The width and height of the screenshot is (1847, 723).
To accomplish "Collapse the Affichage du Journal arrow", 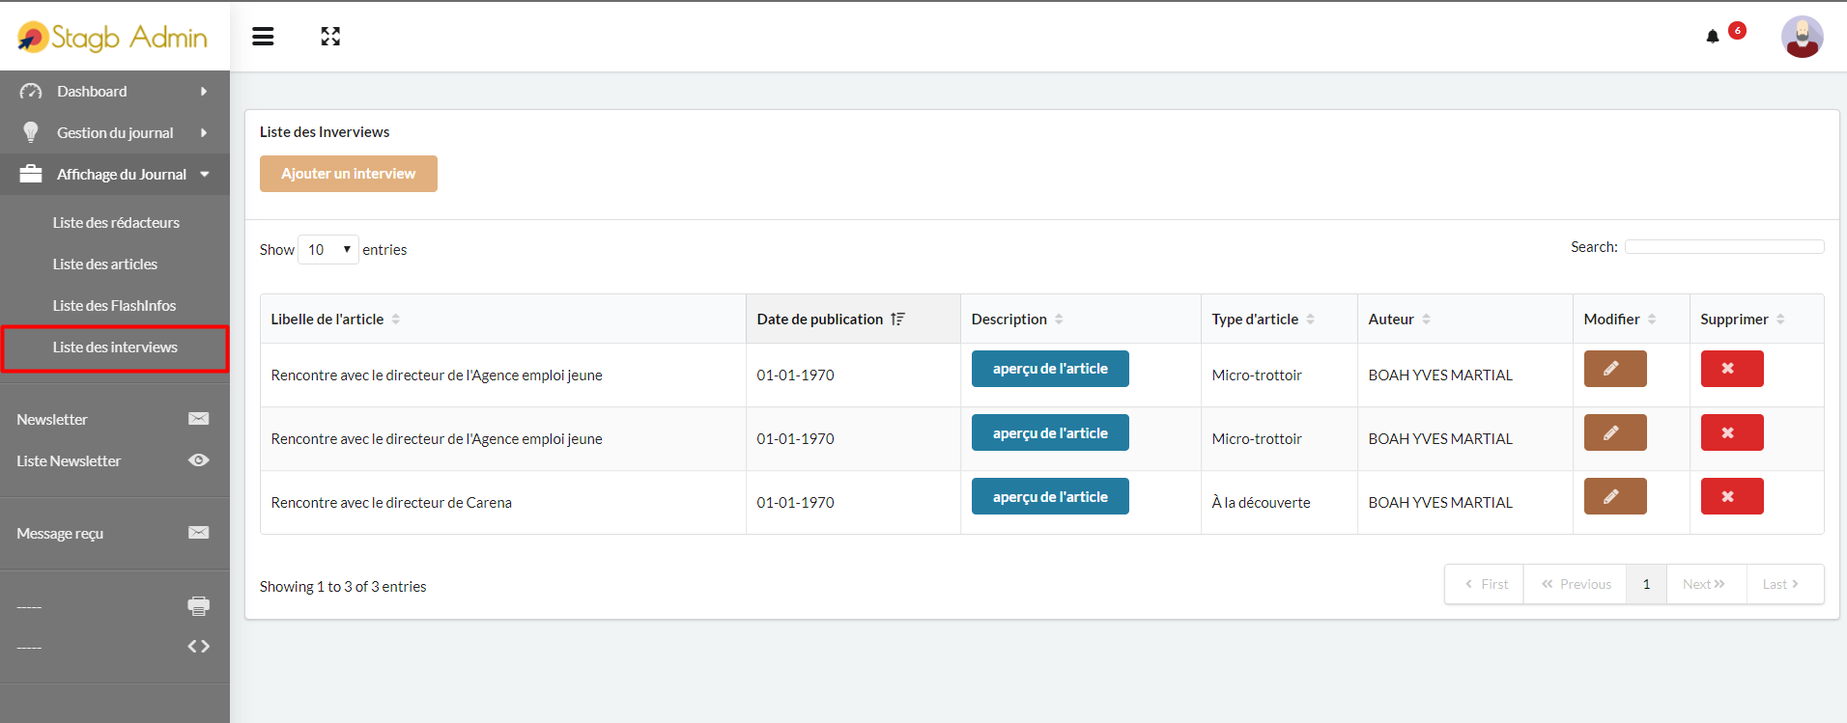I will point(204,174).
